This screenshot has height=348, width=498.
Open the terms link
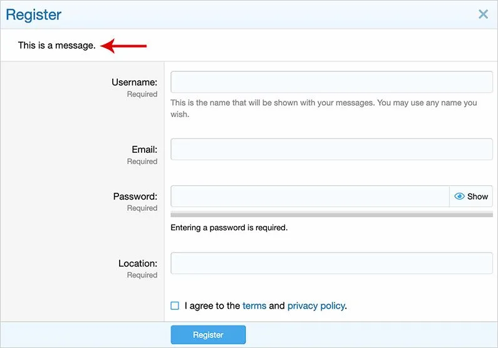point(254,306)
